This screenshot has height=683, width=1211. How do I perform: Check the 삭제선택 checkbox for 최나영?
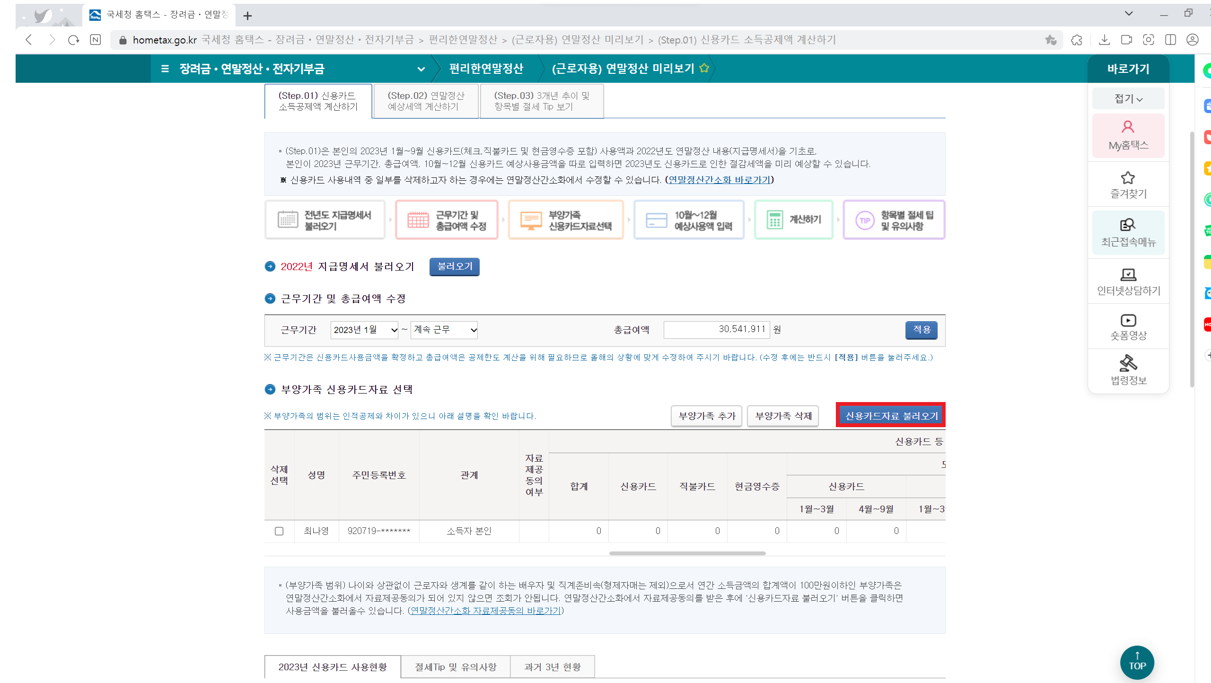pyautogui.click(x=279, y=531)
